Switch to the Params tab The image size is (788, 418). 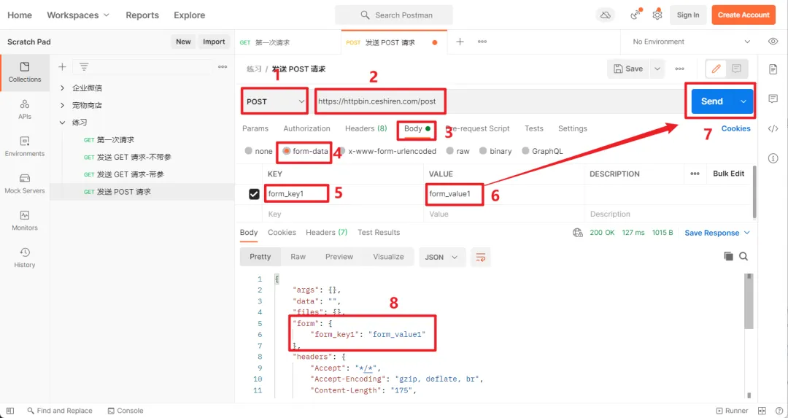(x=255, y=128)
